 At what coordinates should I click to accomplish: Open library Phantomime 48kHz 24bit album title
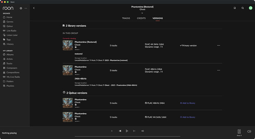81,67
